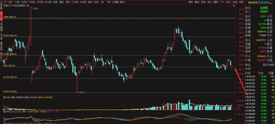Activate the 画线 drawing tools
Screen dimensions: 275x124
(x=216, y=2)
